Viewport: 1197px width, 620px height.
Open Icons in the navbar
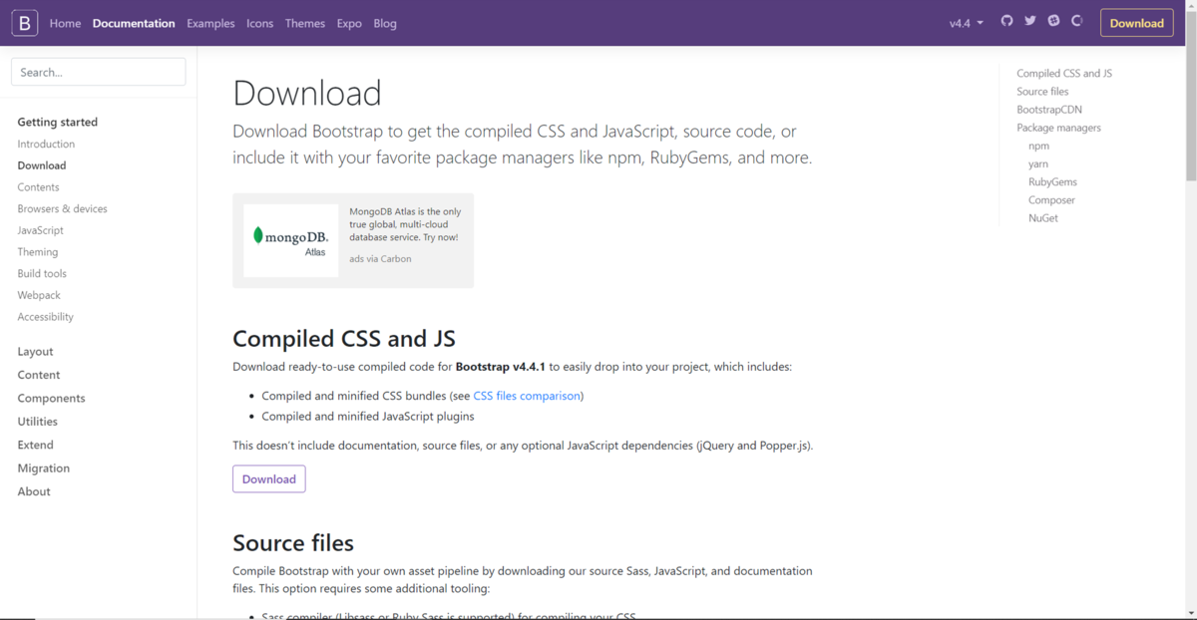point(259,23)
